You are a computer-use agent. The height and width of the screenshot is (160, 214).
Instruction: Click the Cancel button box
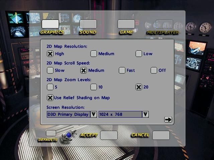click(161, 135)
